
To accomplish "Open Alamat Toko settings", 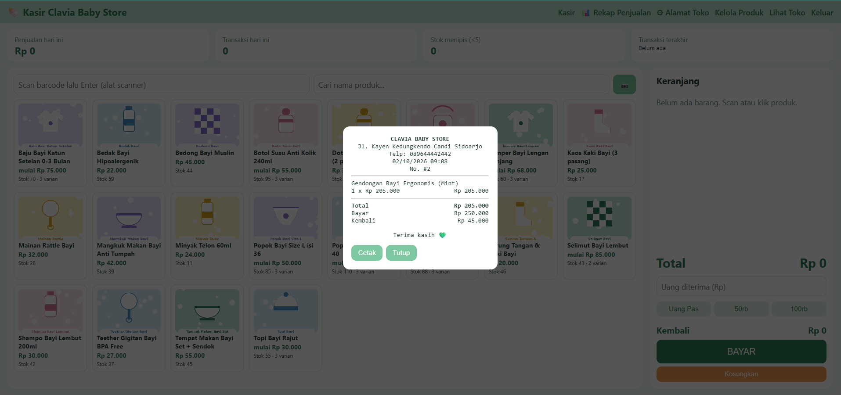I will [x=683, y=13].
